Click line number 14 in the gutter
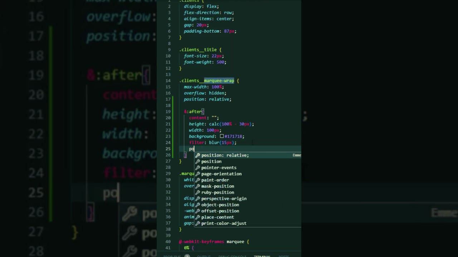 (168, 81)
